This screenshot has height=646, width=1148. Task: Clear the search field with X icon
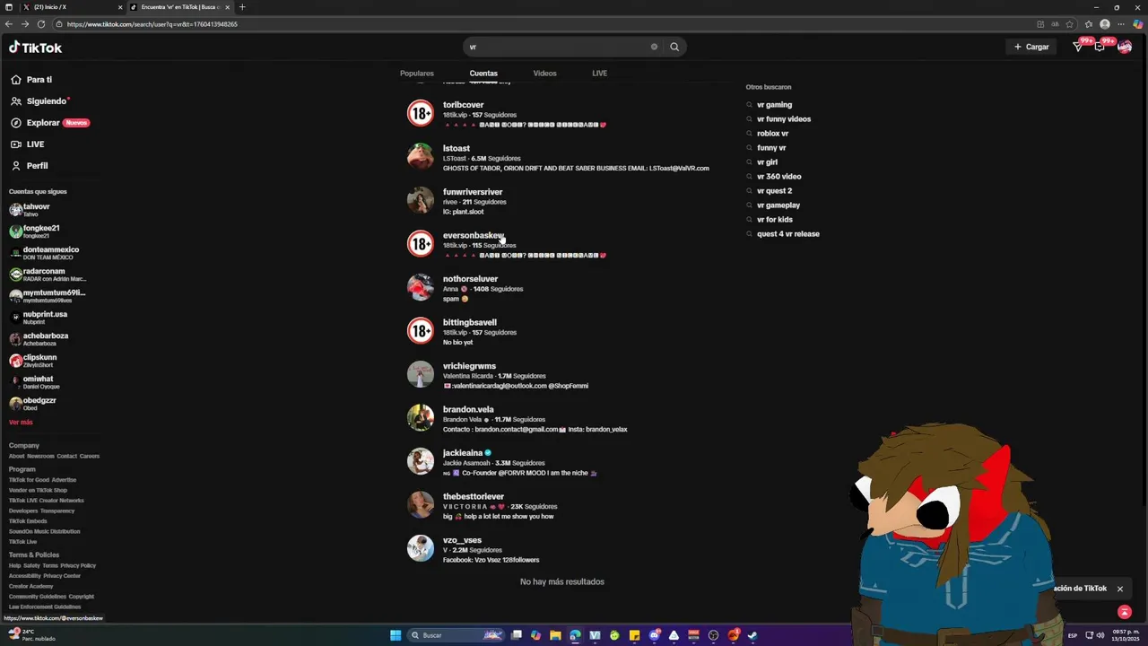[654, 47]
